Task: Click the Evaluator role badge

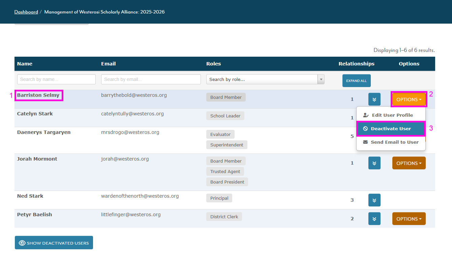Action: (x=220, y=134)
